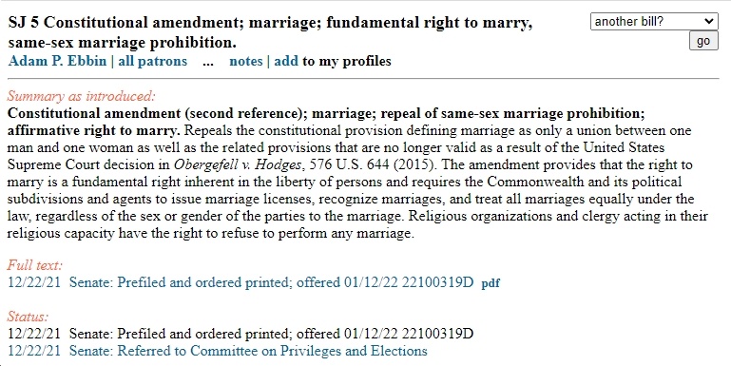Screen dimensions: 731x366
Task: Click the 'Status:' section label
Action: click(28, 317)
